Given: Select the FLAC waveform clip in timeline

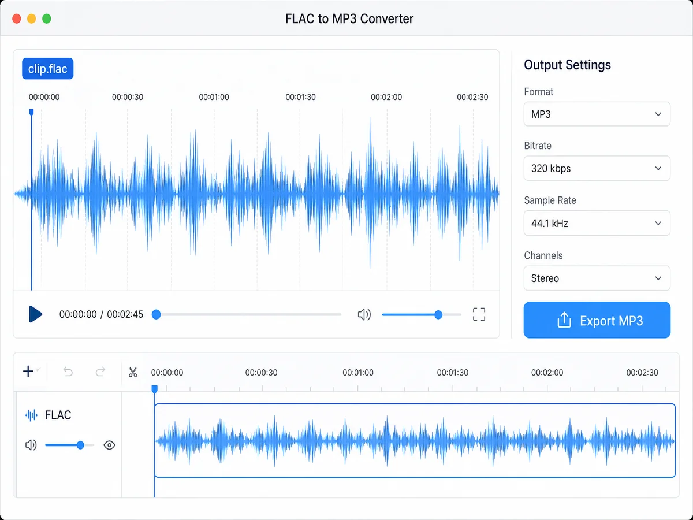Looking at the screenshot, I should [415, 440].
